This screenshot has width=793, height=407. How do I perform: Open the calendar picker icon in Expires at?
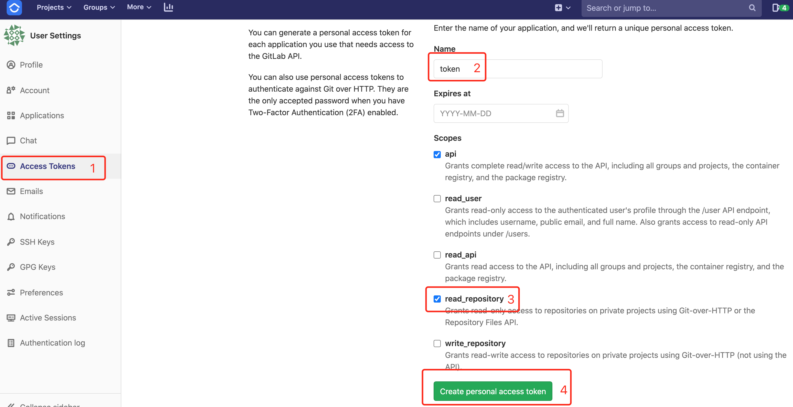(x=560, y=113)
